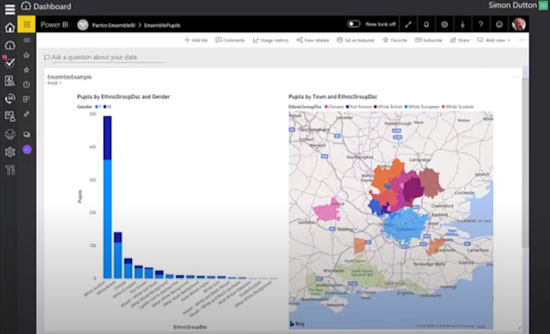Open Favorites star in Power BI nav pane
This screenshot has height=334, width=550.
pyautogui.click(x=27, y=70)
